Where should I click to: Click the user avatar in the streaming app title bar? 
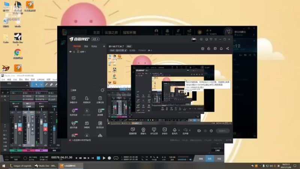pyautogui.click(x=193, y=39)
